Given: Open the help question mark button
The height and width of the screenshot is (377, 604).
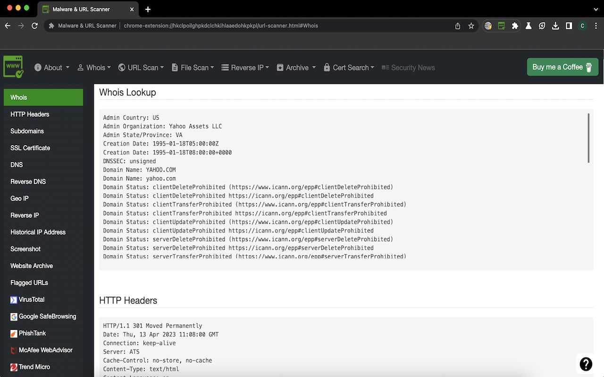Looking at the screenshot, I should [586, 364].
